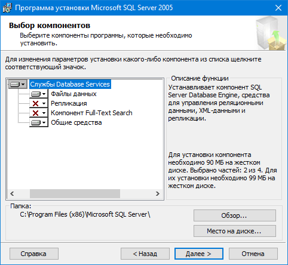
Task: Open the Общие средства install-state dropdown
Action: coord(39,122)
